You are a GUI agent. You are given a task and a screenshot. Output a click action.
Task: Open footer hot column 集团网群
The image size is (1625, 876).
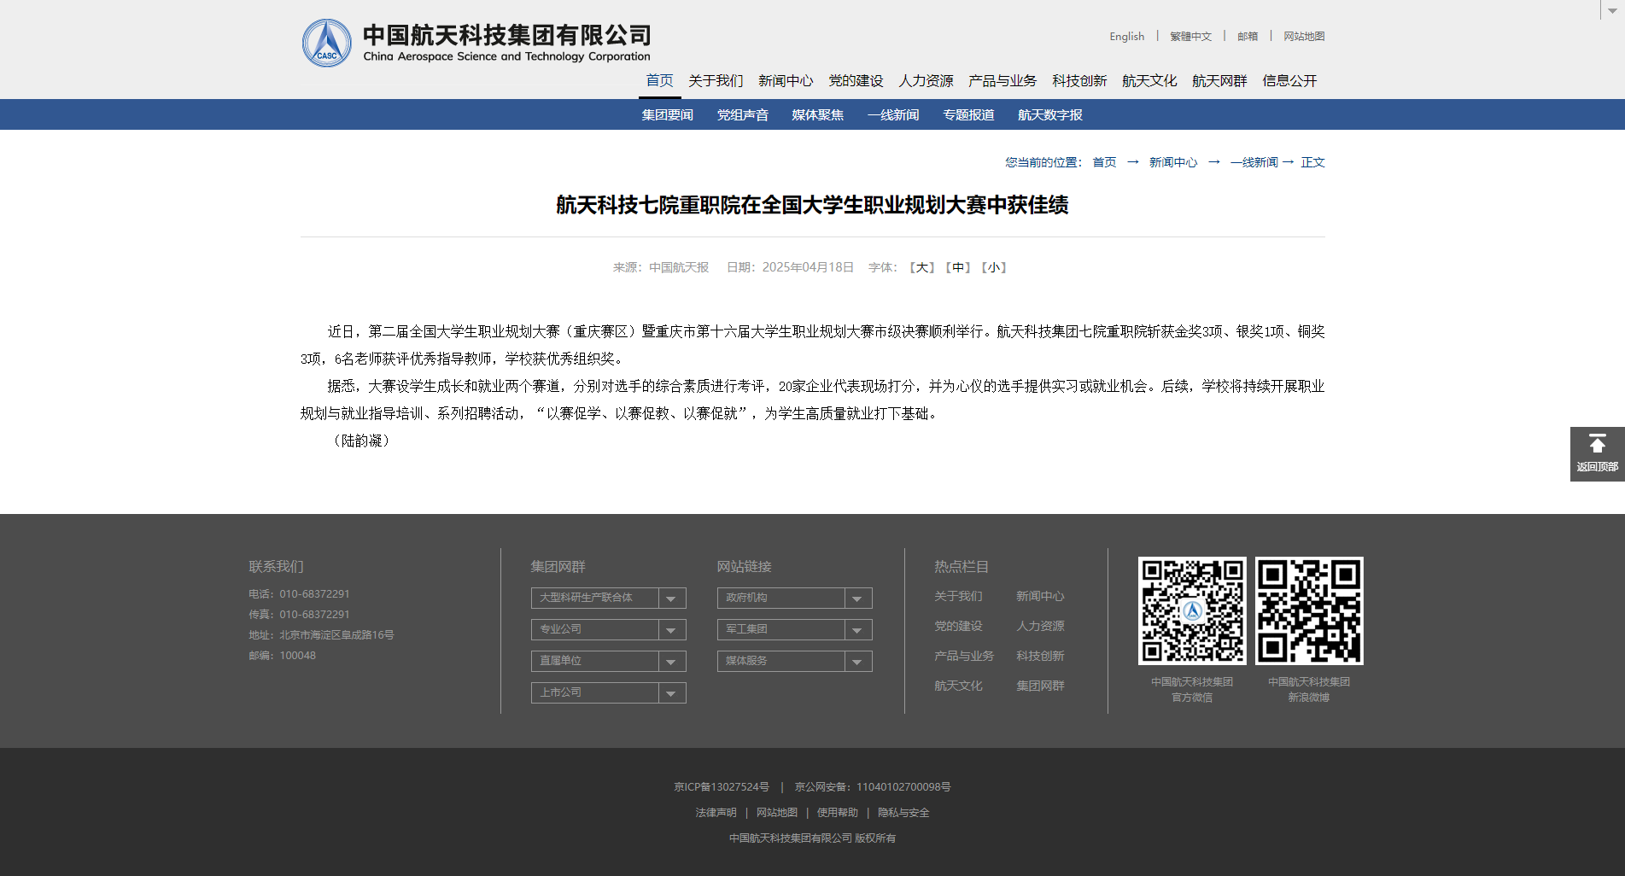click(1040, 686)
